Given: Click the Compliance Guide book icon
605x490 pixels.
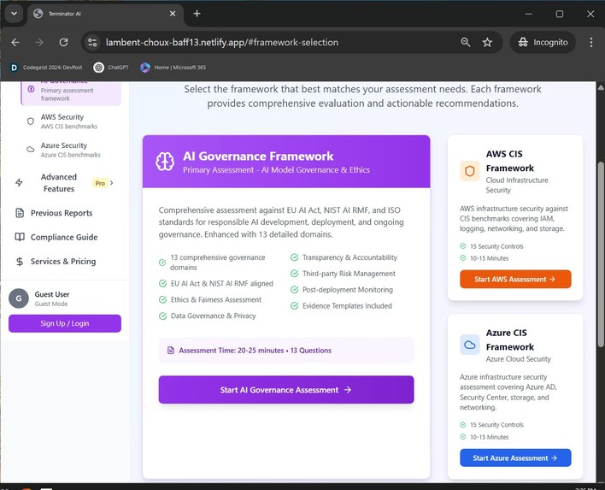Looking at the screenshot, I should coord(20,237).
